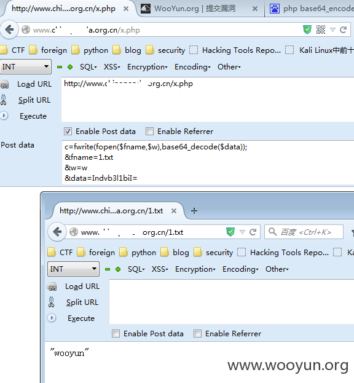Open the blog bookmark folder in the lower window
The image size is (354, 383).
175,252
